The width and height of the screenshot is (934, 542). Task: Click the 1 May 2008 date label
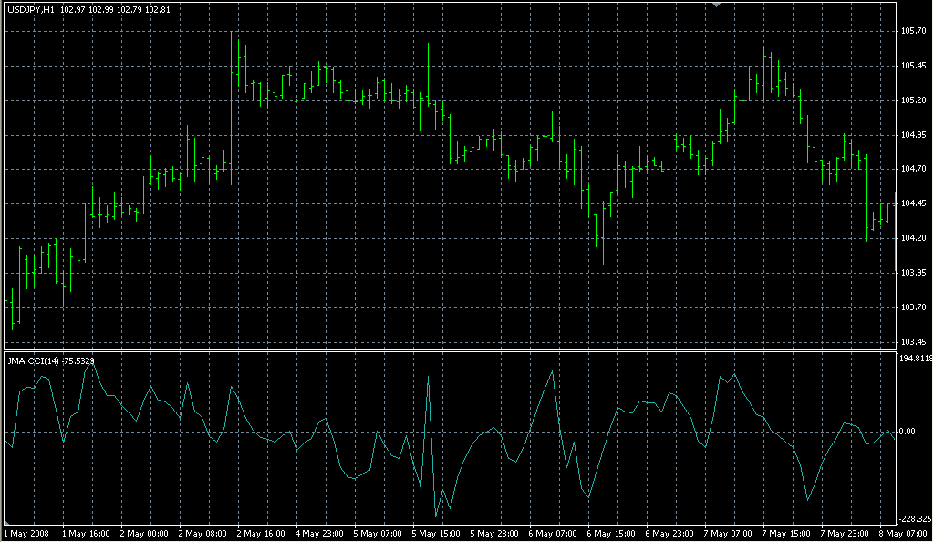point(27,533)
